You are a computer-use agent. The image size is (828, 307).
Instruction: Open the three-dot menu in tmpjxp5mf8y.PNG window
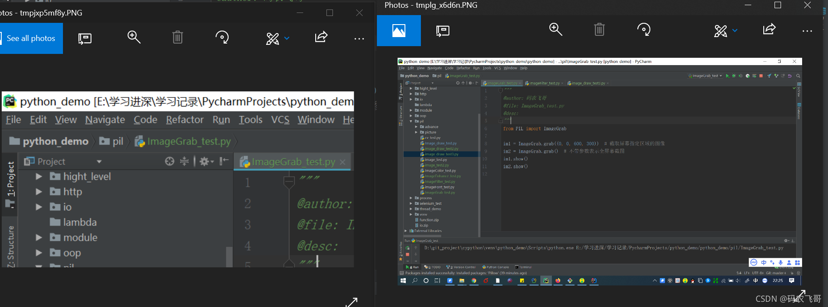click(359, 38)
